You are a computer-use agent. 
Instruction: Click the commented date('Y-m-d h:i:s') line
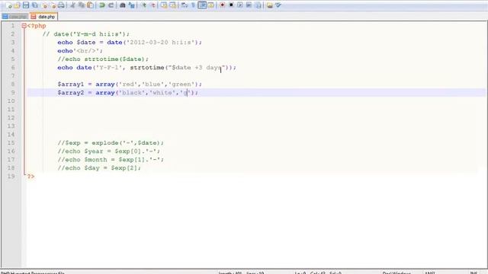point(85,34)
